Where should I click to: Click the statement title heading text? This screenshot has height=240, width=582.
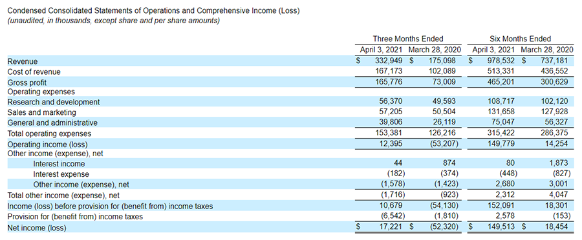154,11
